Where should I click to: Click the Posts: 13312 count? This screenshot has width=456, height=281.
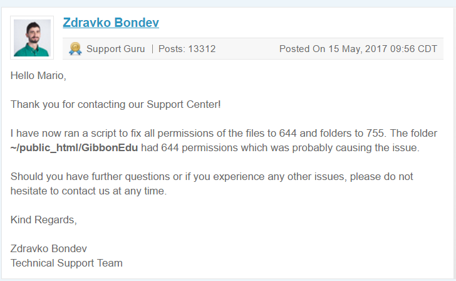point(187,49)
